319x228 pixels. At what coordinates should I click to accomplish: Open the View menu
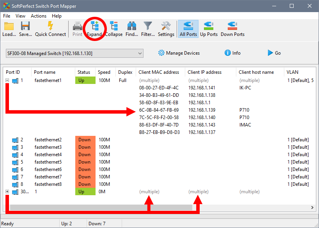pyautogui.click(x=20, y=16)
